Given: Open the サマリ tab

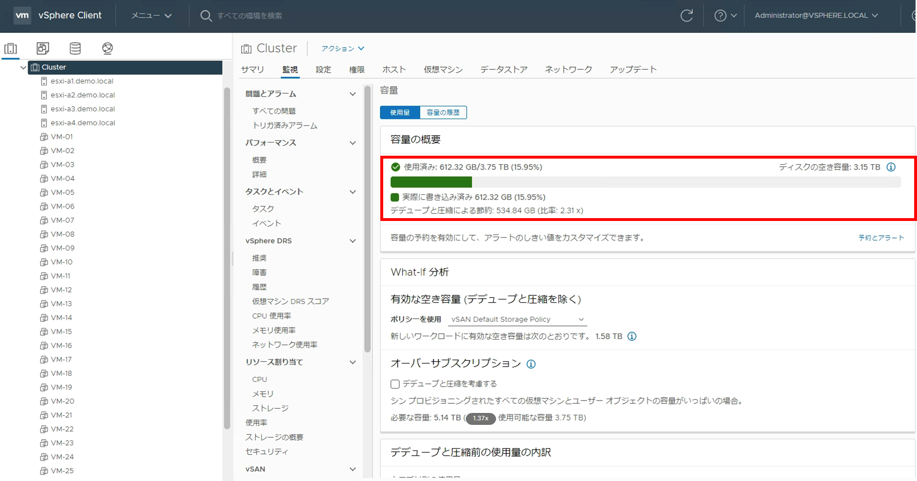Looking at the screenshot, I should click(253, 70).
